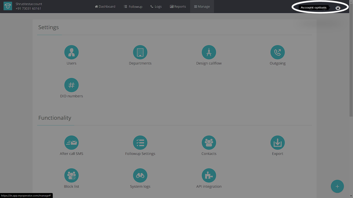Open the Export icon
The height and width of the screenshot is (198, 353).
pos(277,143)
